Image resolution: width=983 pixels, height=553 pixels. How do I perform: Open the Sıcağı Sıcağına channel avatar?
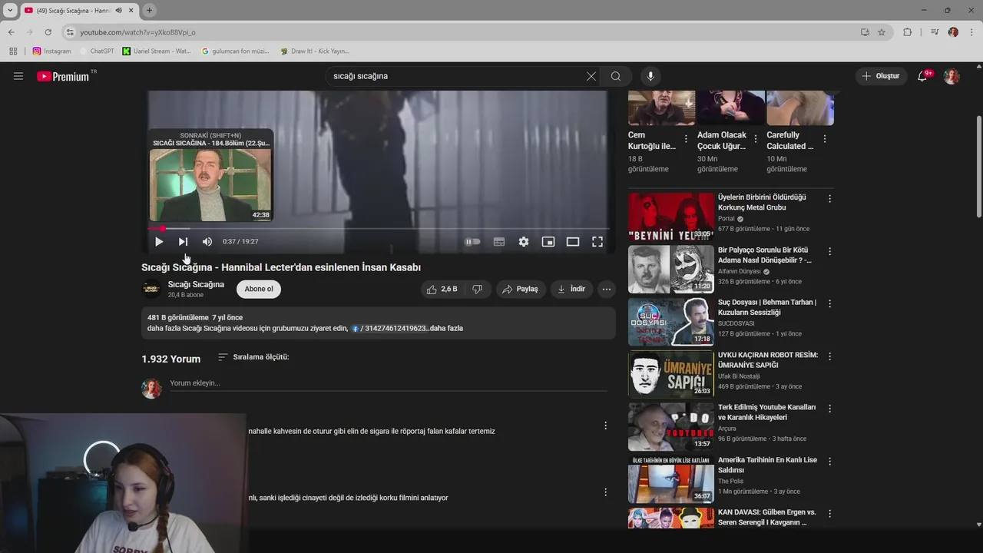pos(151,289)
